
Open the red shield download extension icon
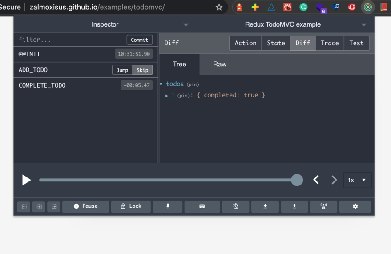coord(351,7)
